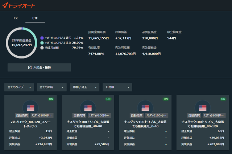Open ナスダック100トリプル_大暴落 40-80 title

pyautogui.click(x=88, y=124)
